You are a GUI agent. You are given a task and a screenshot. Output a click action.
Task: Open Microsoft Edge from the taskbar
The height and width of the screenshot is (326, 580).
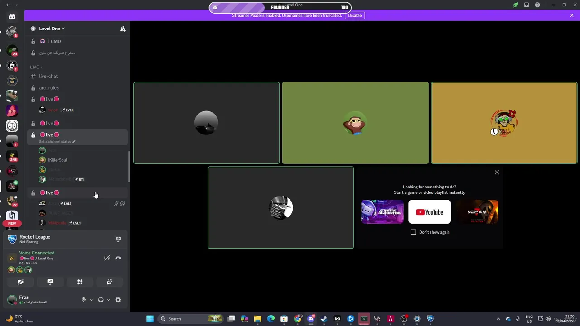tap(271, 319)
